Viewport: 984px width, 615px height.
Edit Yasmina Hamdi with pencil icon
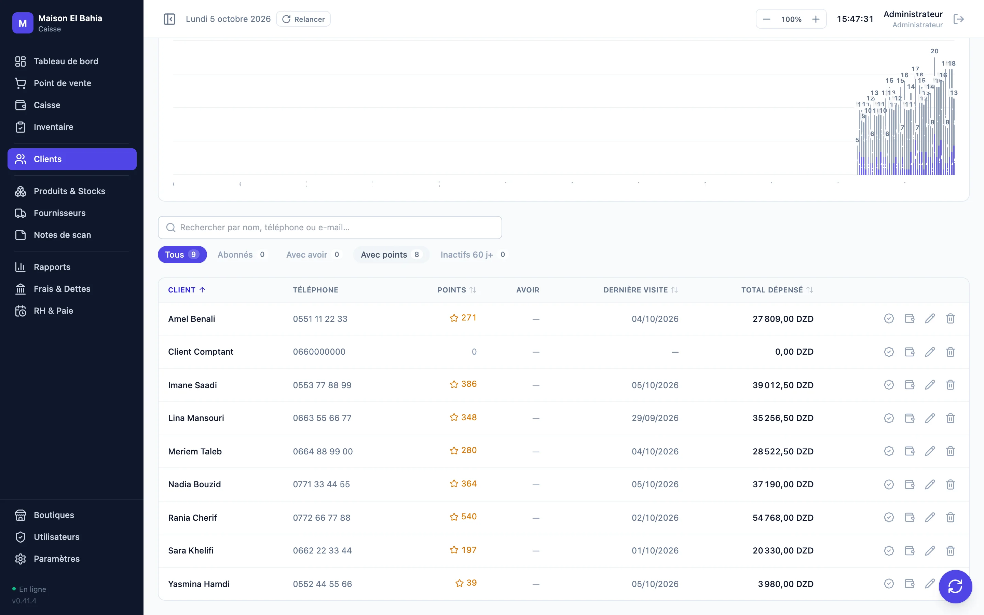click(930, 584)
